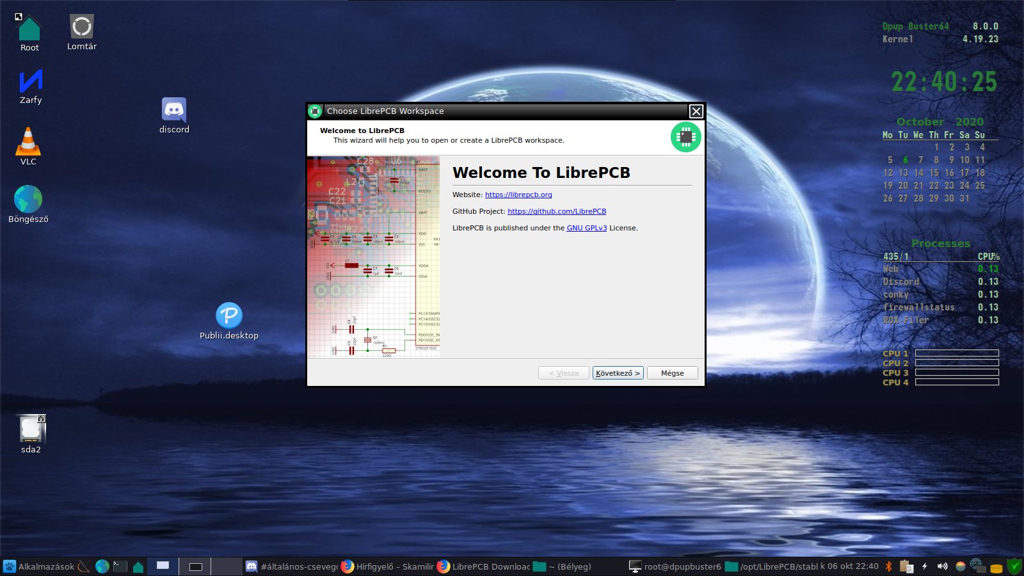Open the volume speaker tray icon

pyautogui.click(x=942, y=566)
